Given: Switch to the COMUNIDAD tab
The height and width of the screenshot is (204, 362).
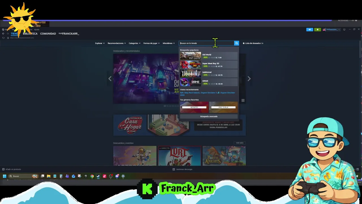Looking at the screenshot, I should click(48, 34).
